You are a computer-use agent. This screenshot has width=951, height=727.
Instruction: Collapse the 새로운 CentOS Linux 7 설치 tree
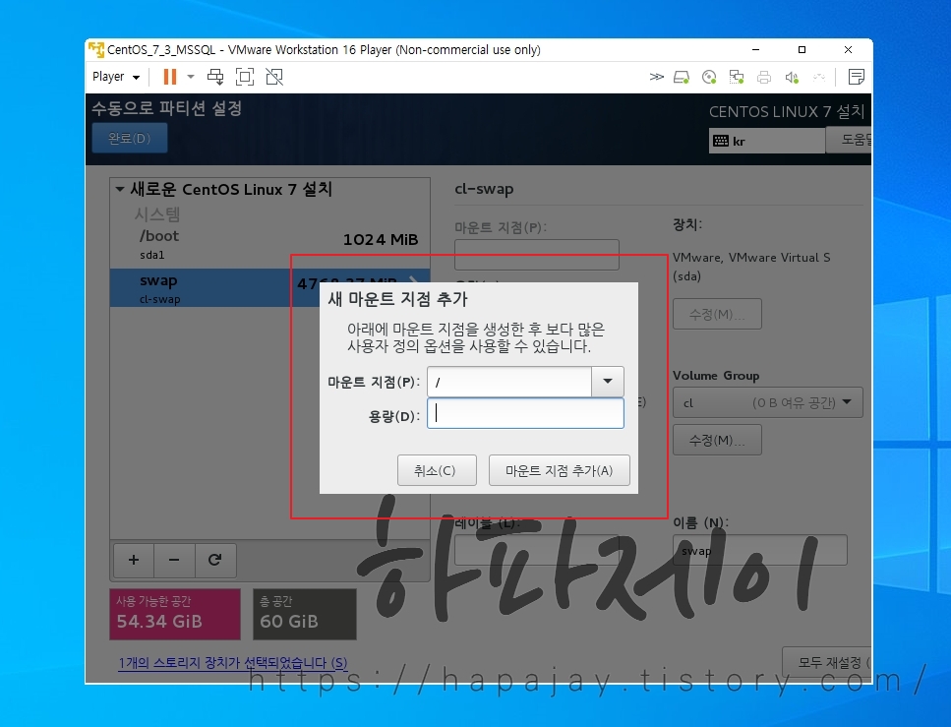click(x=120, y=189)
